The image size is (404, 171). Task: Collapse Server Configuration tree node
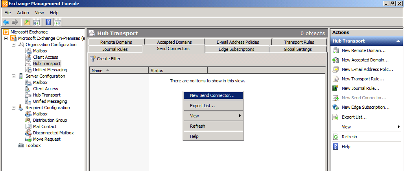[14, 76]
